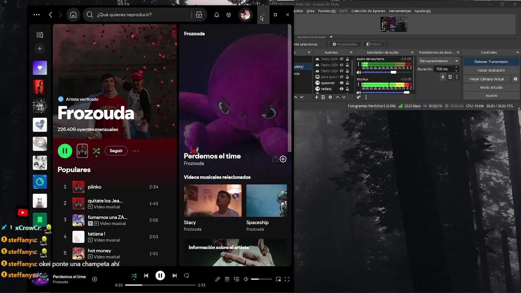This screenshot has height=293, width=521.
Task: Open the OBS Ayuda (H) menu
Action: (x=422, y=11)
